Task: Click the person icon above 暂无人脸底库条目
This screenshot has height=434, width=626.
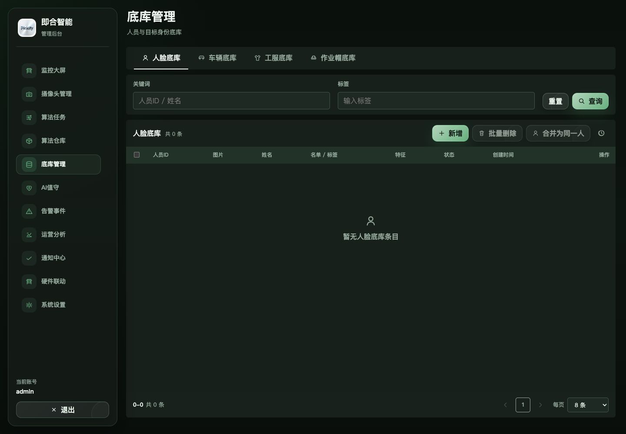Action: click(x=371, y=221)
